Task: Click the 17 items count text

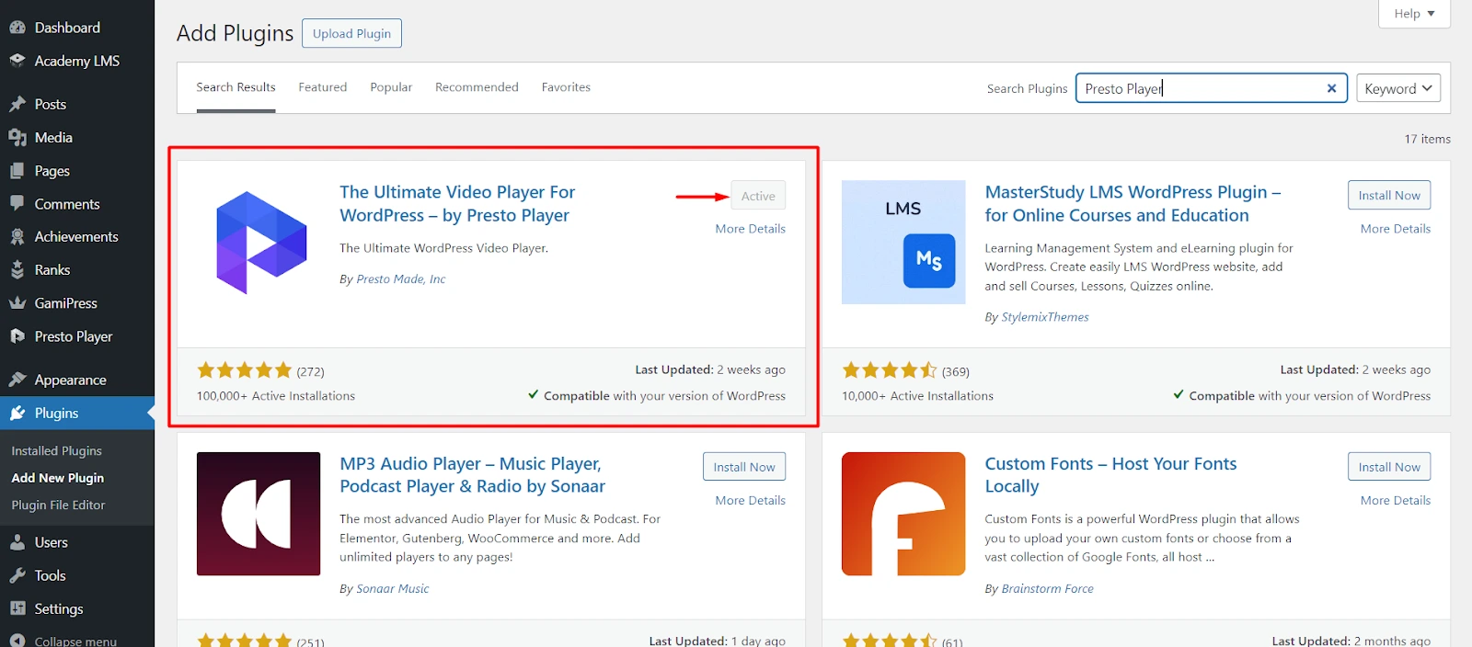Action: (x=1427, y=139)
